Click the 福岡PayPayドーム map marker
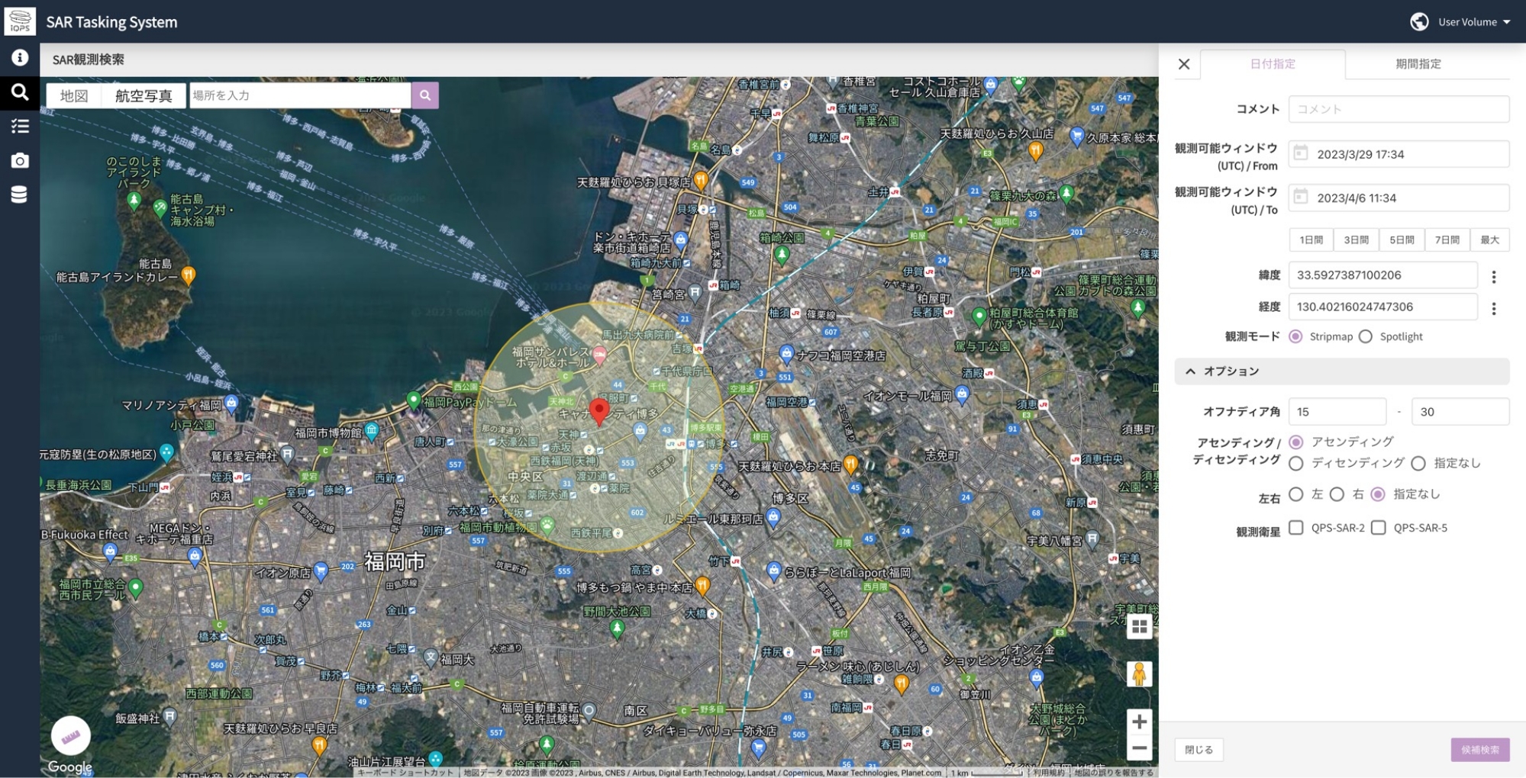Screen dimensions: 1526x778 pos(414,400)
